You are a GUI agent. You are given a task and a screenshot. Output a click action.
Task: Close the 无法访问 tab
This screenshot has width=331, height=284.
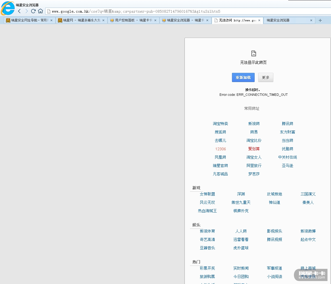tap(259, 20)
